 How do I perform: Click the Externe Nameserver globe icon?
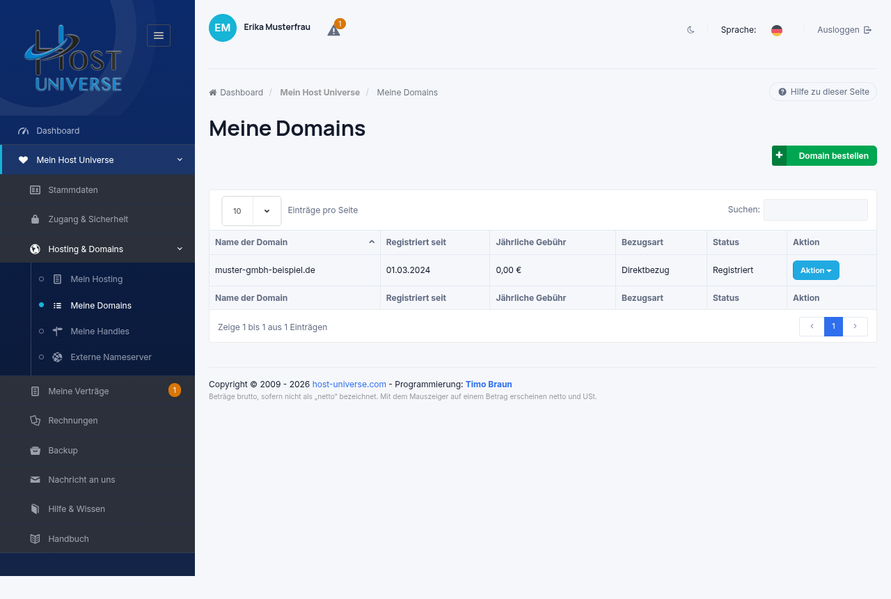[x=58, y=357]
